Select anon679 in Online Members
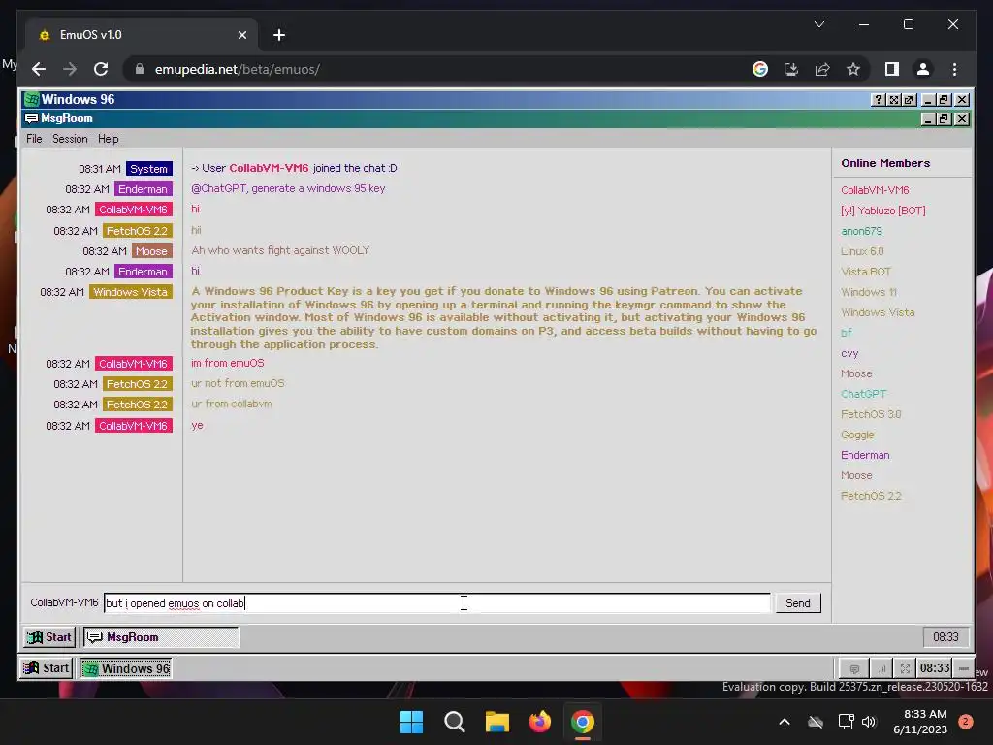 pyautogui.click(x=861, y=231)
